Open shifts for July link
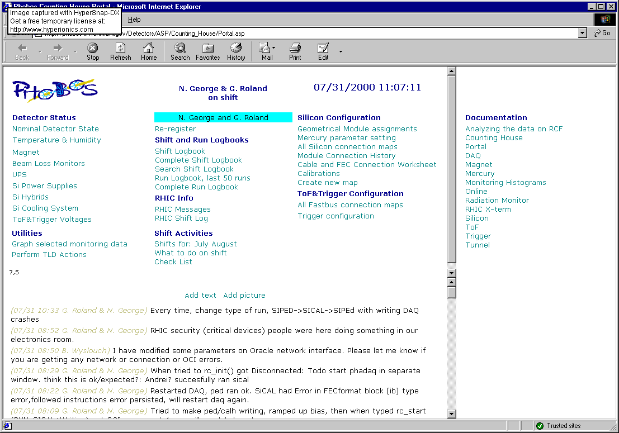Viewport: 619px width, 433px height. [x=201, y=244]
